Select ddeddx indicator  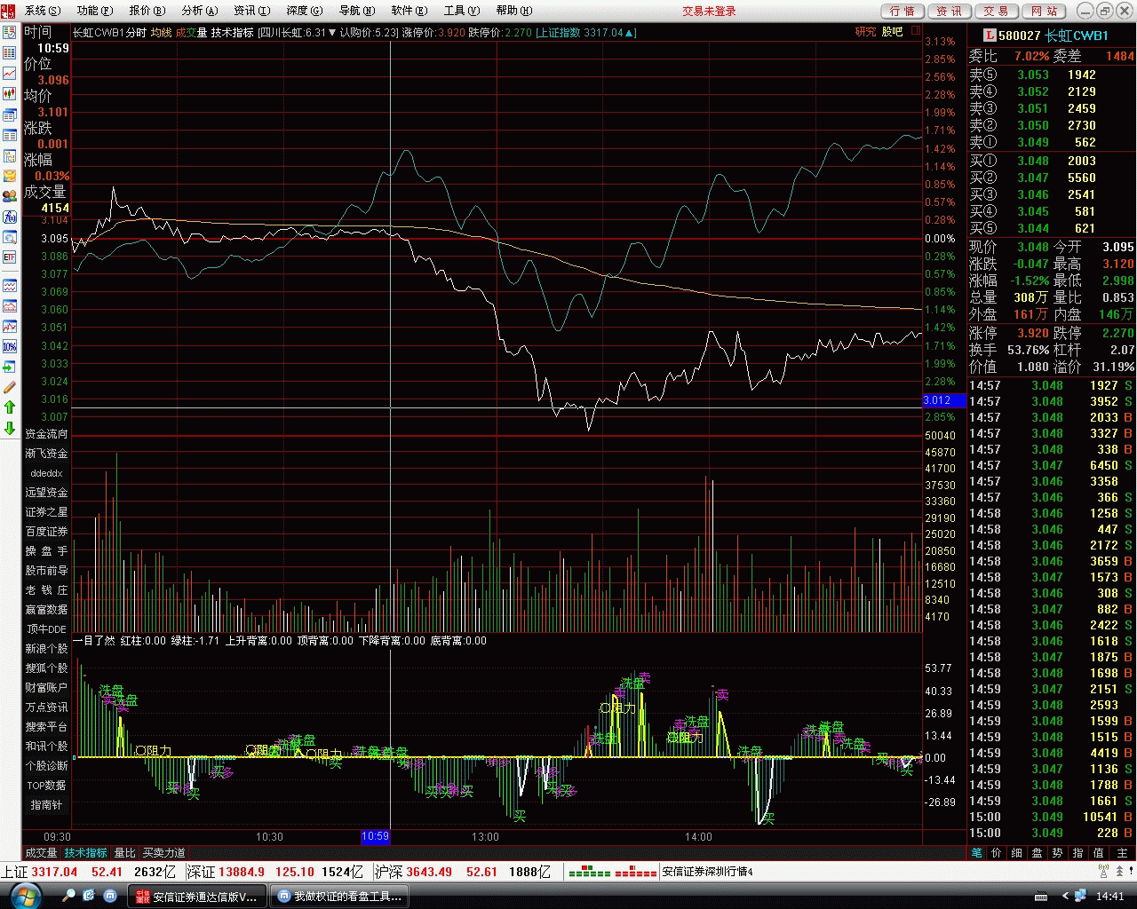pyautogui.click(x=46, y=473)
